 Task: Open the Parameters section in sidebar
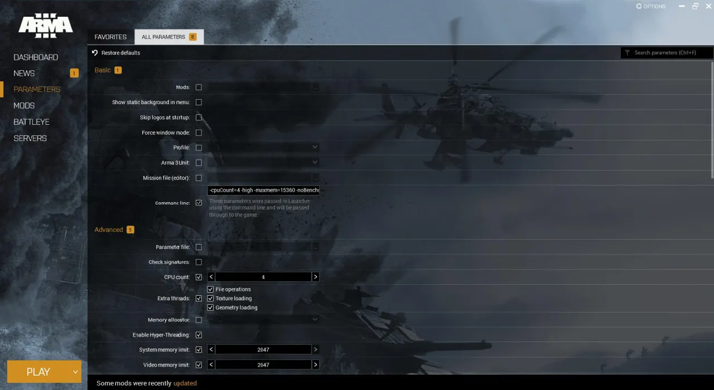coord(37,89)
